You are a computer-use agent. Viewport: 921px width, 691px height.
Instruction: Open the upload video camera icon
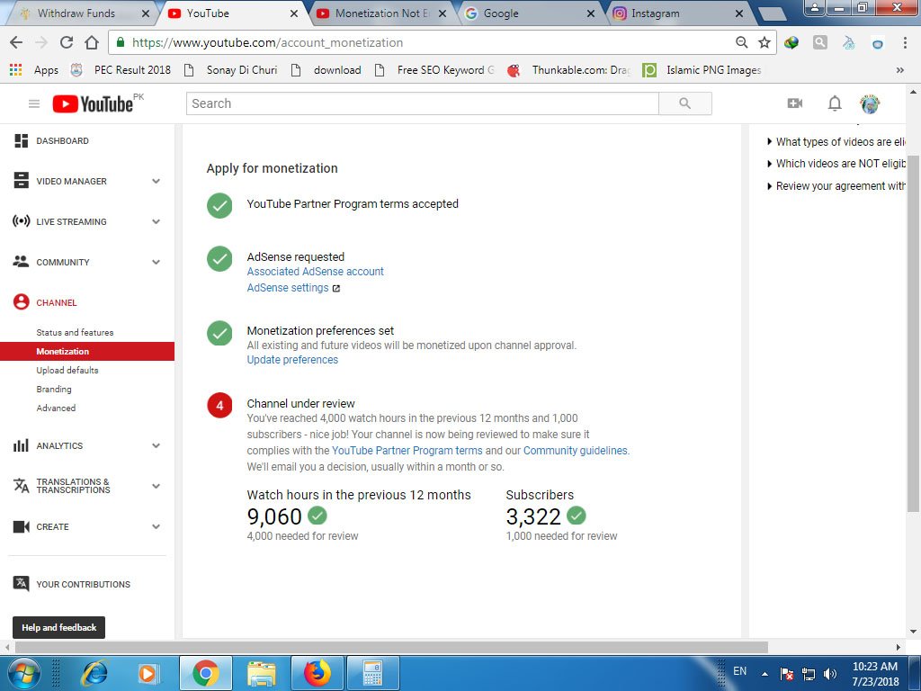pos(795,103)
